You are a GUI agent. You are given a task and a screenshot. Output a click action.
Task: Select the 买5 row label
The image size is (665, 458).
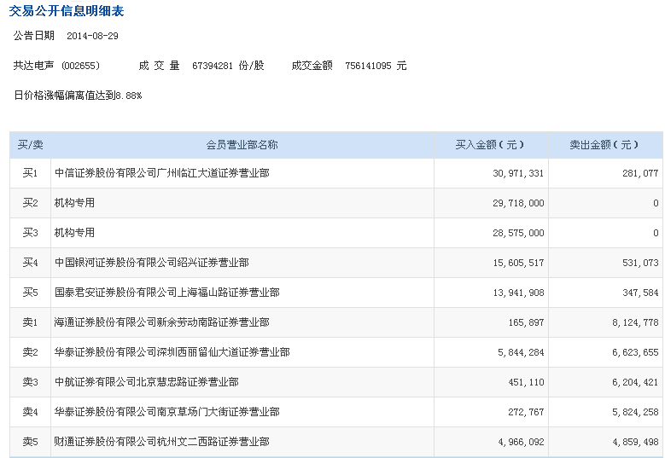[x=30, y=293]
